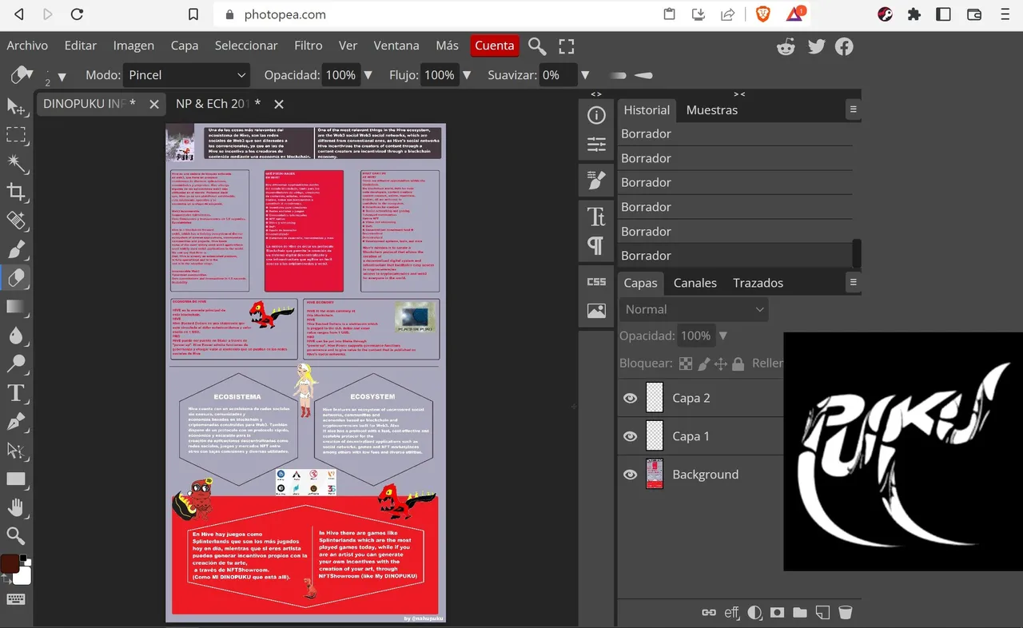Open the on-screen keyboard icon below colors
This screenshot has height=628, width=1023.
(16, 599)
